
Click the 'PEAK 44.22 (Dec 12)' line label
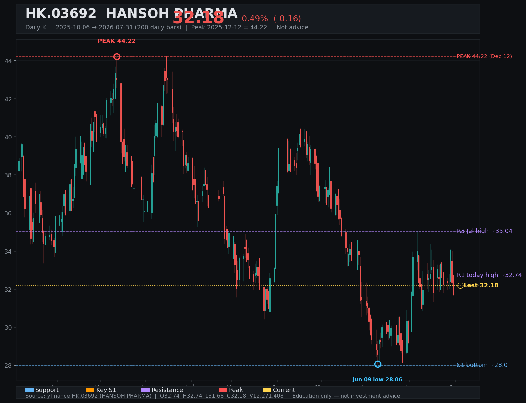tap(484, 56)
